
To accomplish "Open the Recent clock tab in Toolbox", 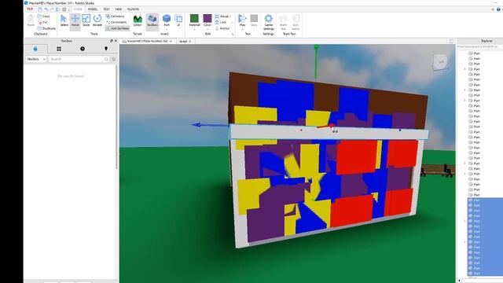I will point(83,49).
